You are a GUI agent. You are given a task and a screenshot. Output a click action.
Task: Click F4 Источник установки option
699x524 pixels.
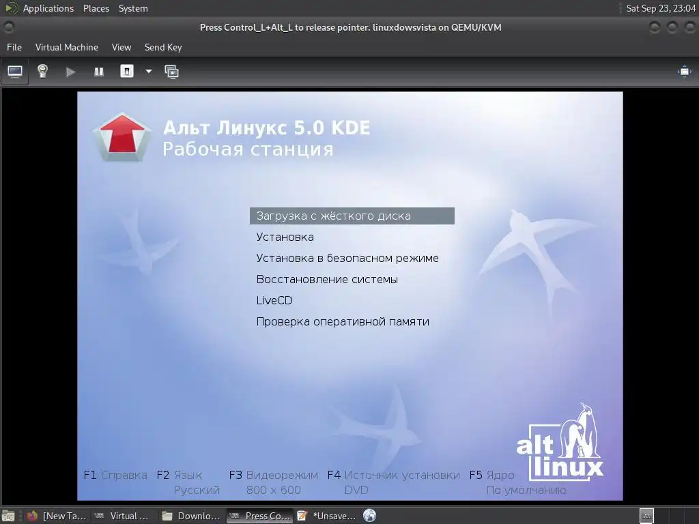point(393,475)
